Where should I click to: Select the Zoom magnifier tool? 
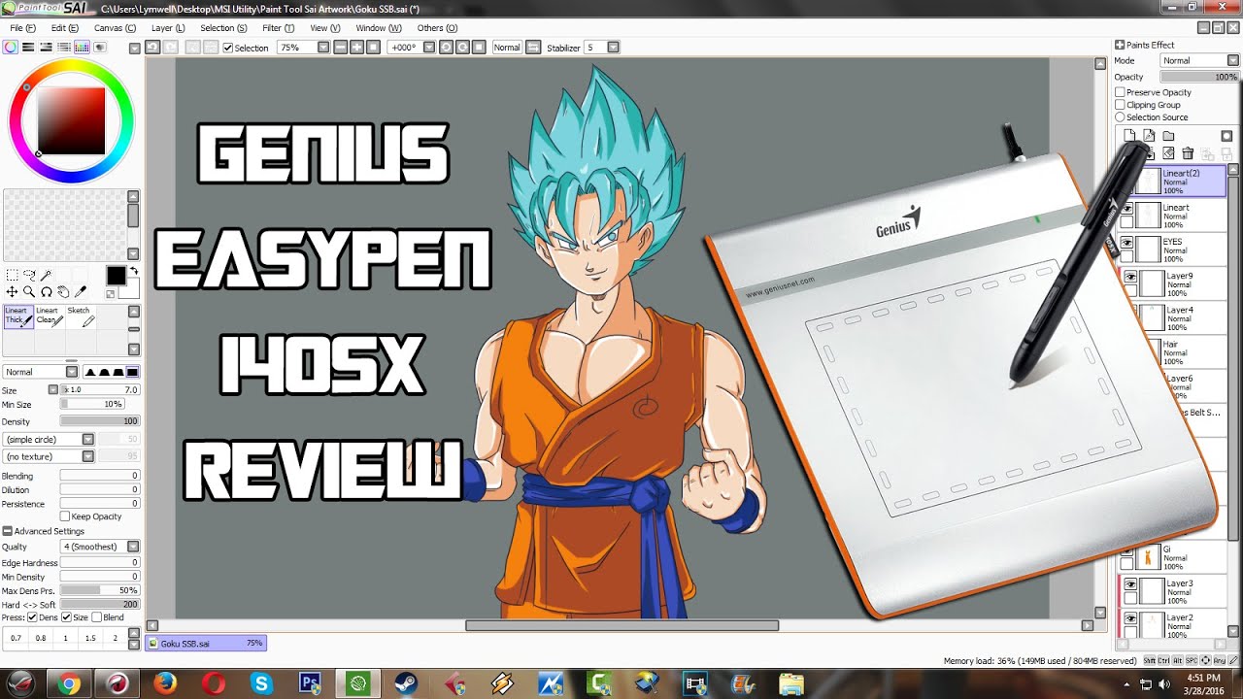point(29,291)
